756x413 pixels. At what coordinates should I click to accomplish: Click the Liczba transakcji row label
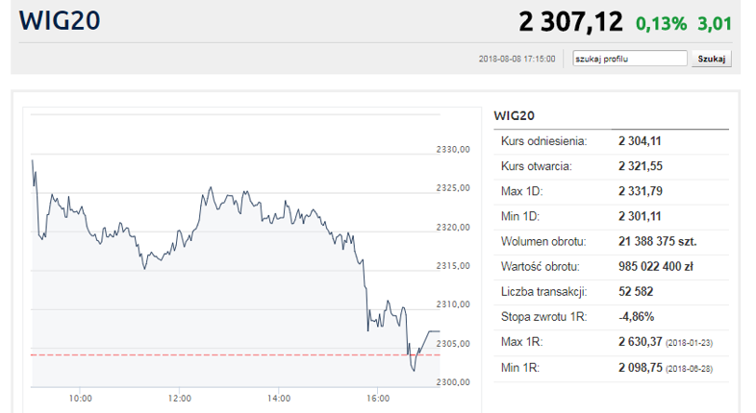(x=544, y=291)
